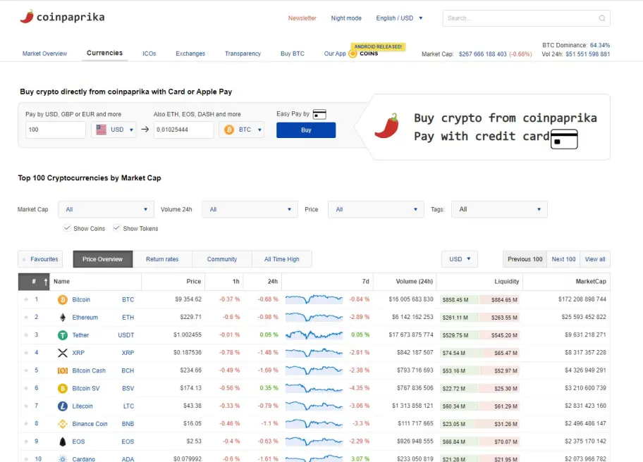Screen dimensions: 643x462
Task: Click the Bitcoin coin icon
Action: (x=62, y=300)
